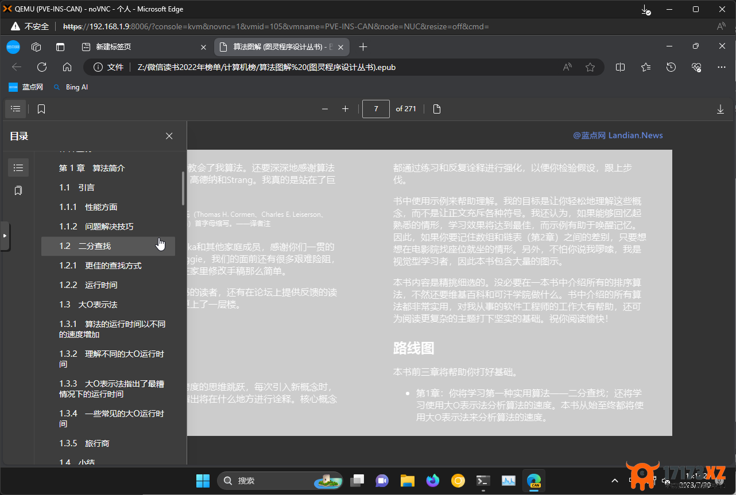736x495 pixels.
Task: Open the bookmarks icon in the reader toolbar
Action: [x=41, y=109]
